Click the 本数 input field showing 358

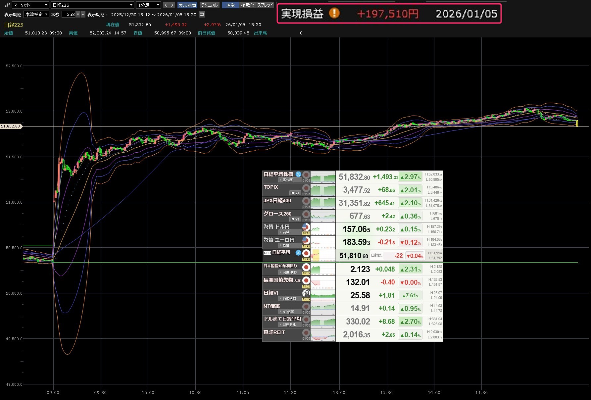click(69, 15)
